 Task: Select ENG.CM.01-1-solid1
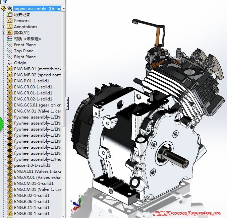34,183
